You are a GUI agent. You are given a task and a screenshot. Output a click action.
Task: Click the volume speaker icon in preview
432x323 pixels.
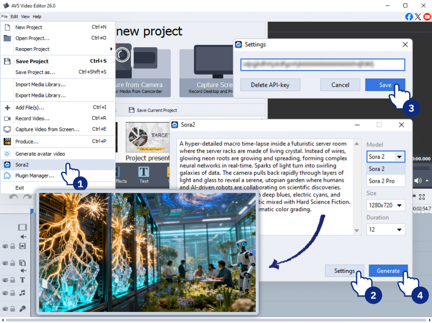[x=418, y=181]
